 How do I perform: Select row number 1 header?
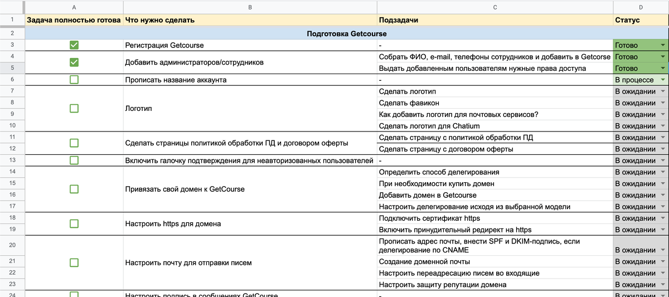(x=13, y=20)
